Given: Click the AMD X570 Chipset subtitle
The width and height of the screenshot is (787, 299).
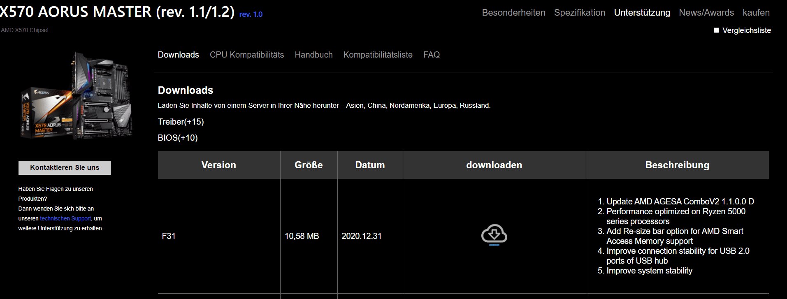Looking at the screenshot, I should (25, 30).
